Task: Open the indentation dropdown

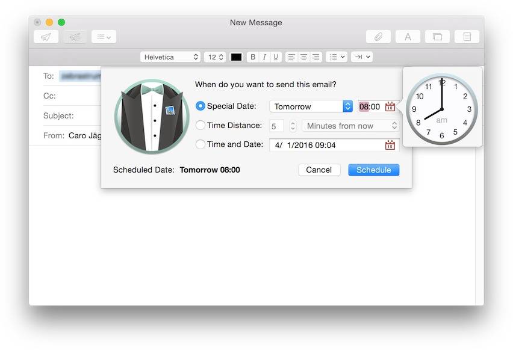Action: (x=362, y=57)
